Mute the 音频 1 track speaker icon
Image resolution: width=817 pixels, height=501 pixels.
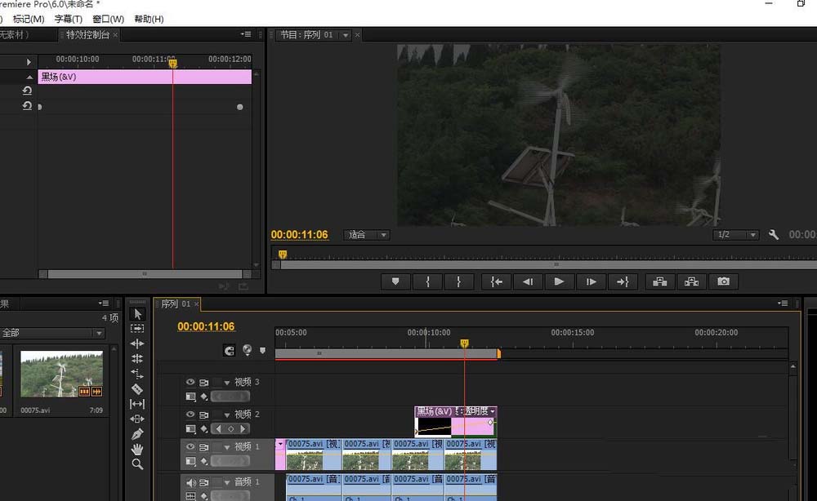(x=190, y=481)
